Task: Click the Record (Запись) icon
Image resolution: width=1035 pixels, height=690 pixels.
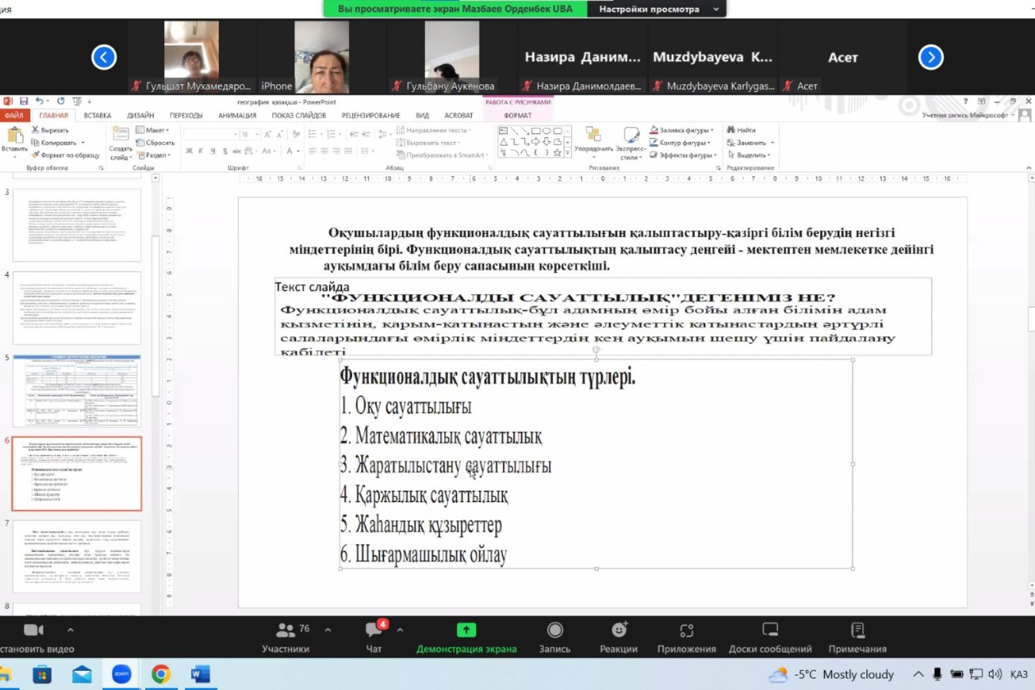Action: tap(554, 631)
